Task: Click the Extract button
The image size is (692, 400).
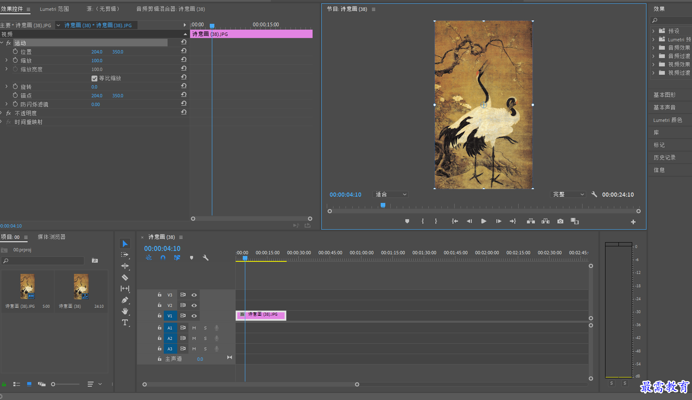Action: pyautogui.click(x=545, y=221)
